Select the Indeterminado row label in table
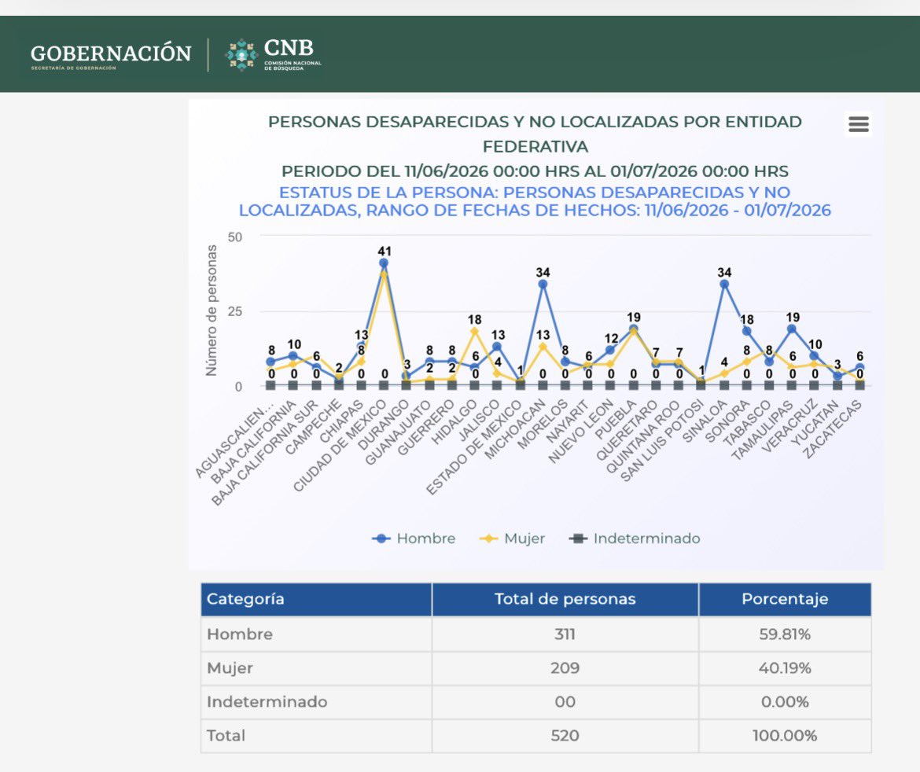The height and width of the screenshot is (772, 920). click(x=267, y=701)
